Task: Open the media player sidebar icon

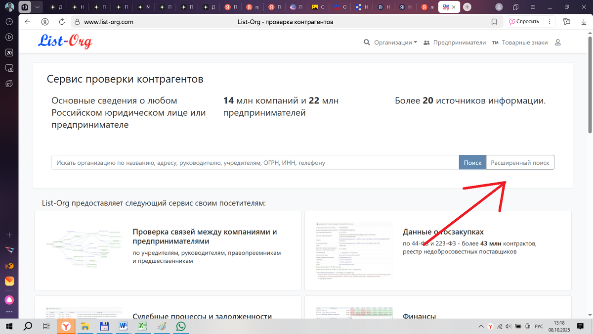Action: [x=9, y=37]
